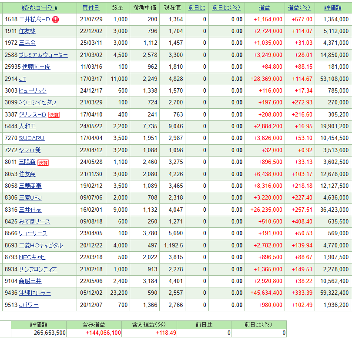Click the 決算 badge next to クリレスHD
352x340 pixels.
point(54,115)
